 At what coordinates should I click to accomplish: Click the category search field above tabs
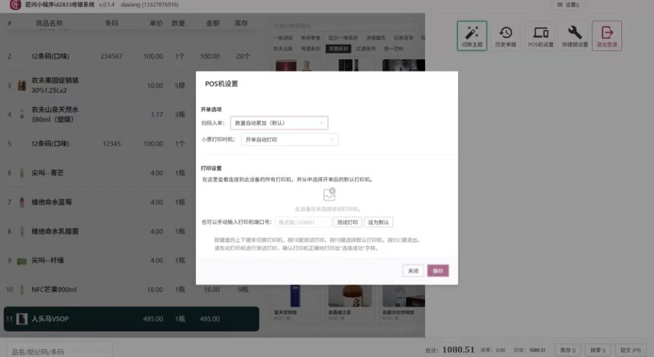tap(347, 26)
